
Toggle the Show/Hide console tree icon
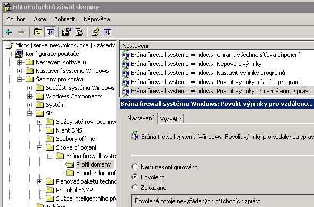50,32
